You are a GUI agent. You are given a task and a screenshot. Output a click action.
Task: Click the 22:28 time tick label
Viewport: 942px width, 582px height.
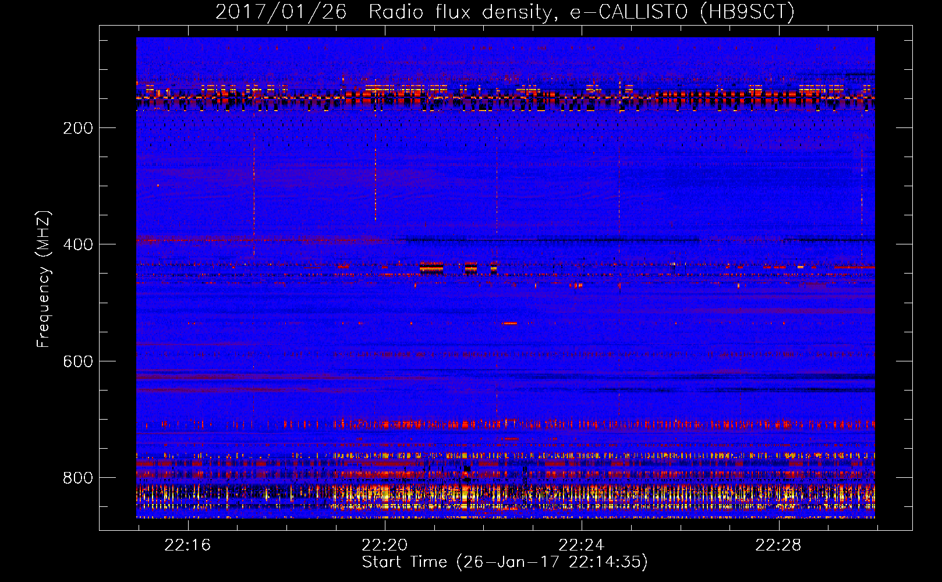(778, 545)
